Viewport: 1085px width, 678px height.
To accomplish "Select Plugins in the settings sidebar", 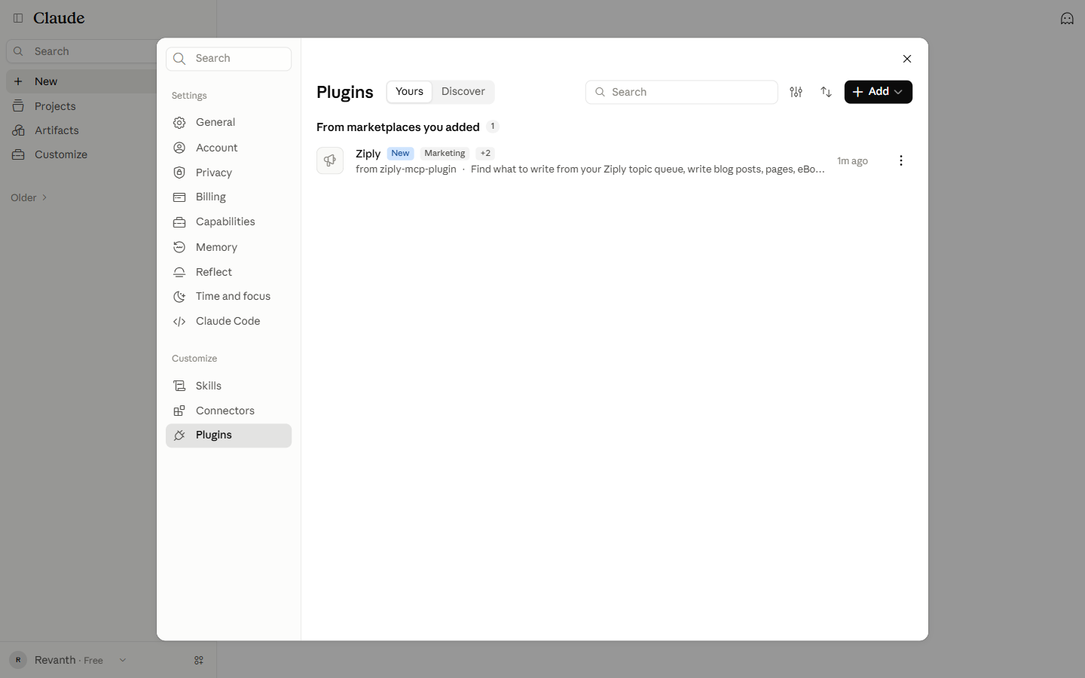I will tap(228, 435).
